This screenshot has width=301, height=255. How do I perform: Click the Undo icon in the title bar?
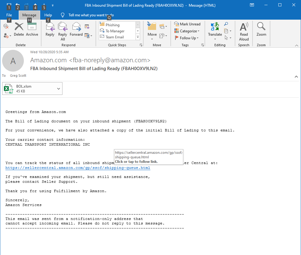pos(18,5)
